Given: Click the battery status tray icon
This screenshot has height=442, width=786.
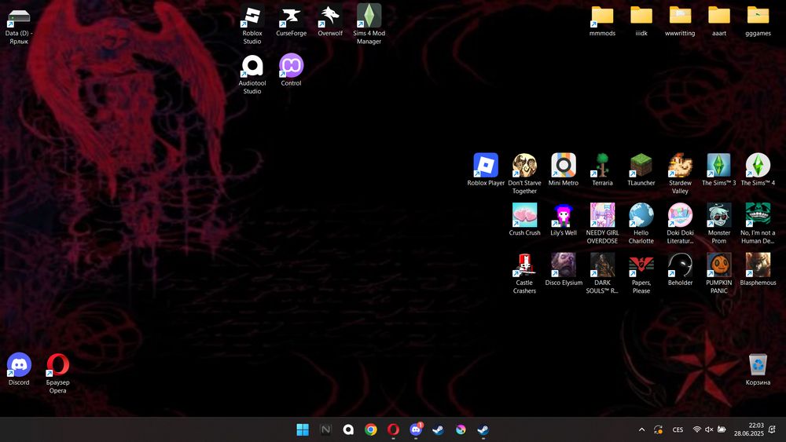Looking at the screenshot, I should (x=722, y=429).
